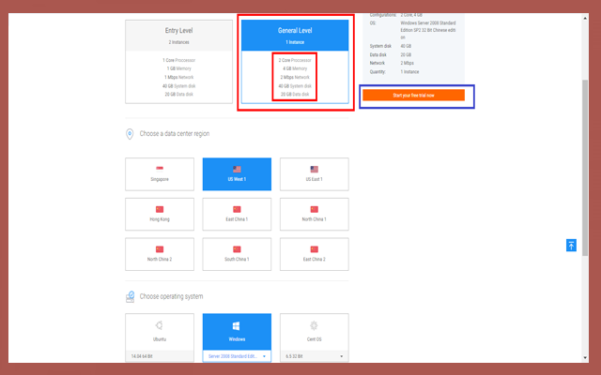The height and width of the screenshot is (375, 601).
Task: Click the vertical page scrollbar
Action: tap(586, 141)
